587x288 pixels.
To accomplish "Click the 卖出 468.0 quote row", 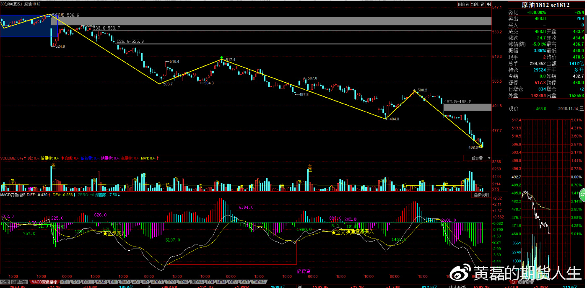I will click(546, 19).
